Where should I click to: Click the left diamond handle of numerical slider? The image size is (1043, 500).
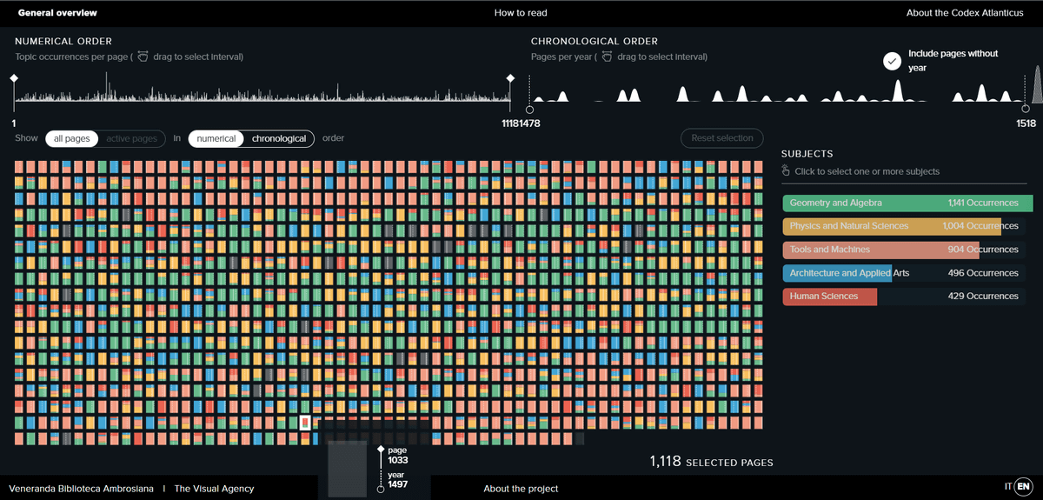[14, 79]
